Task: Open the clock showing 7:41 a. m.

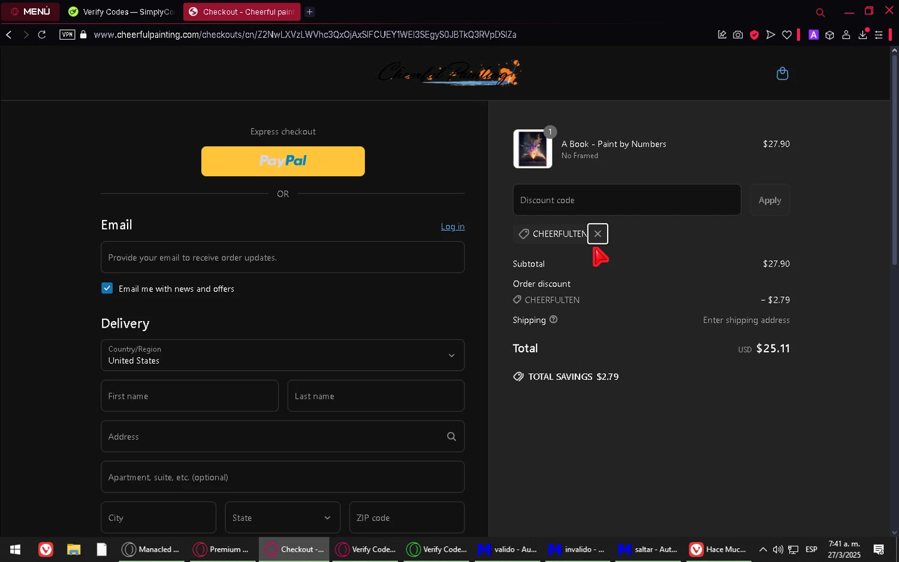Action: coord(844,549)
